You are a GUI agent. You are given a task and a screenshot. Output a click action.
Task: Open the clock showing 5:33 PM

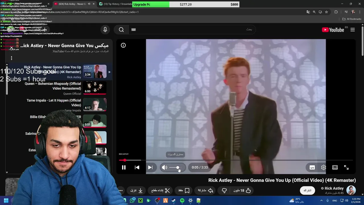356,200
